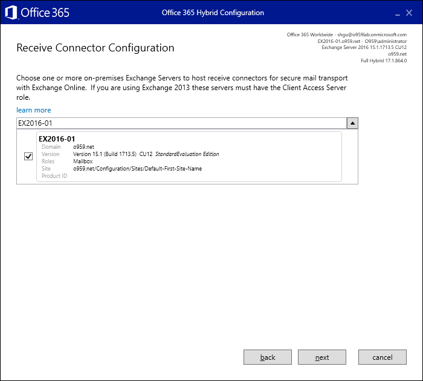Click the Version 15.1 (Build 1713.5) text
The height and width of the screenshot is (381, 423).
[105, 154]
